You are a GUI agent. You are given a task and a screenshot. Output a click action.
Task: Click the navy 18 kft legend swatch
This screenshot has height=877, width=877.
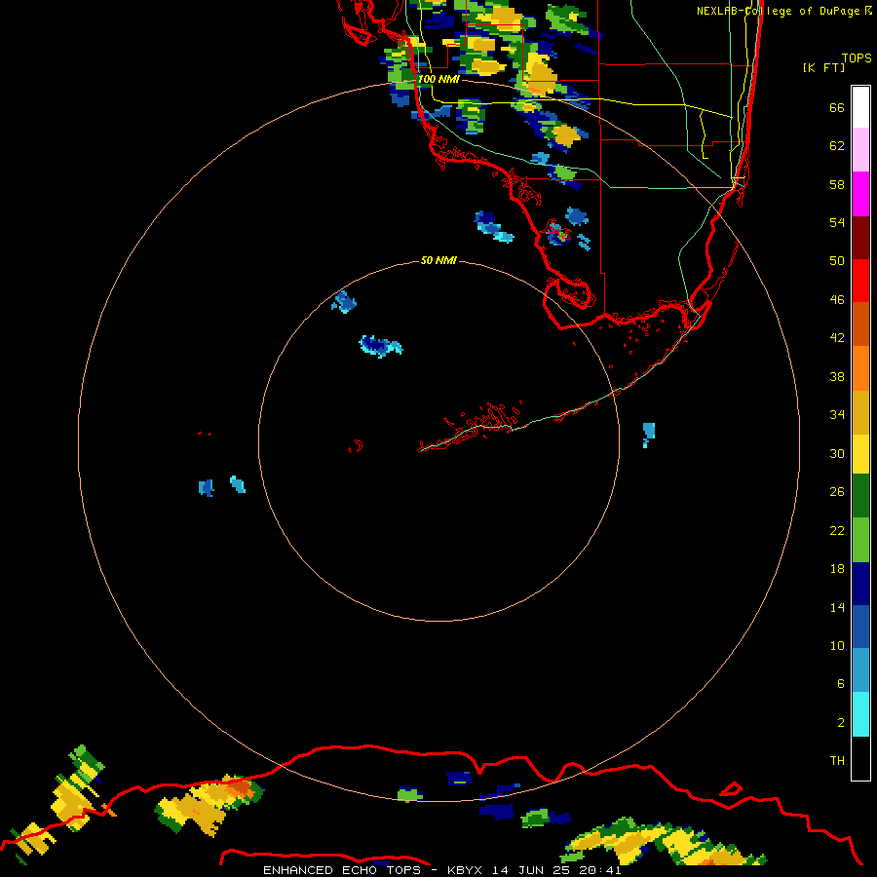click(860, 584)
